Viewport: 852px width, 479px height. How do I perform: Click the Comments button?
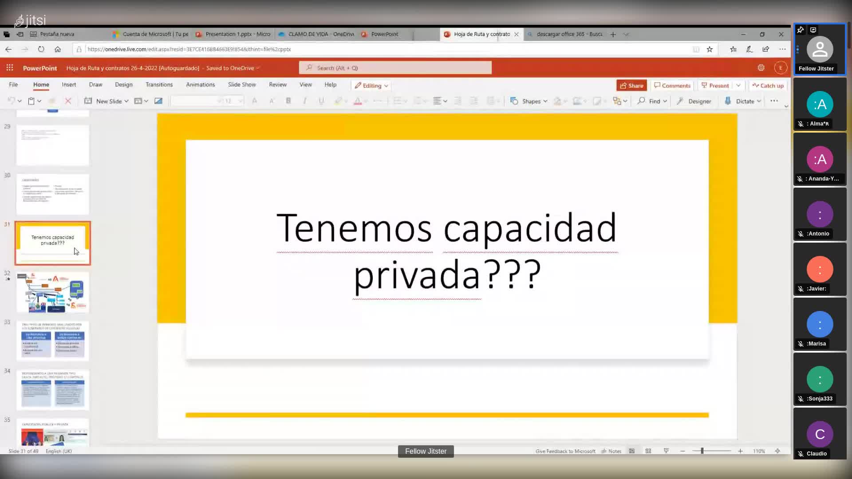[x=672, y=85]
